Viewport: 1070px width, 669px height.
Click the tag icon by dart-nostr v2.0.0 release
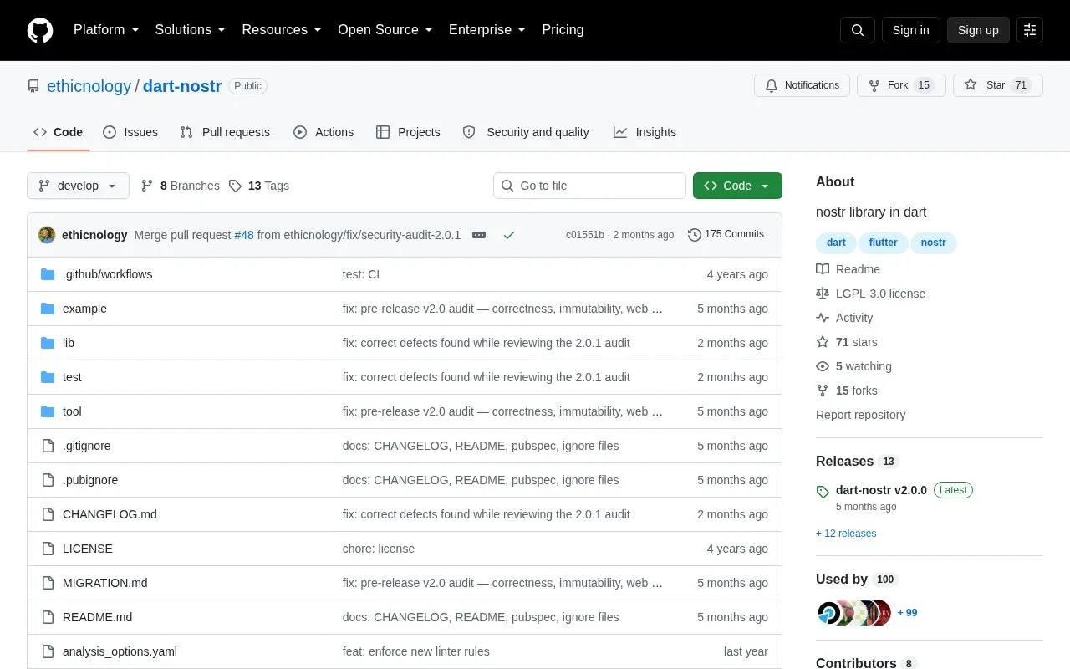(823, 492)
